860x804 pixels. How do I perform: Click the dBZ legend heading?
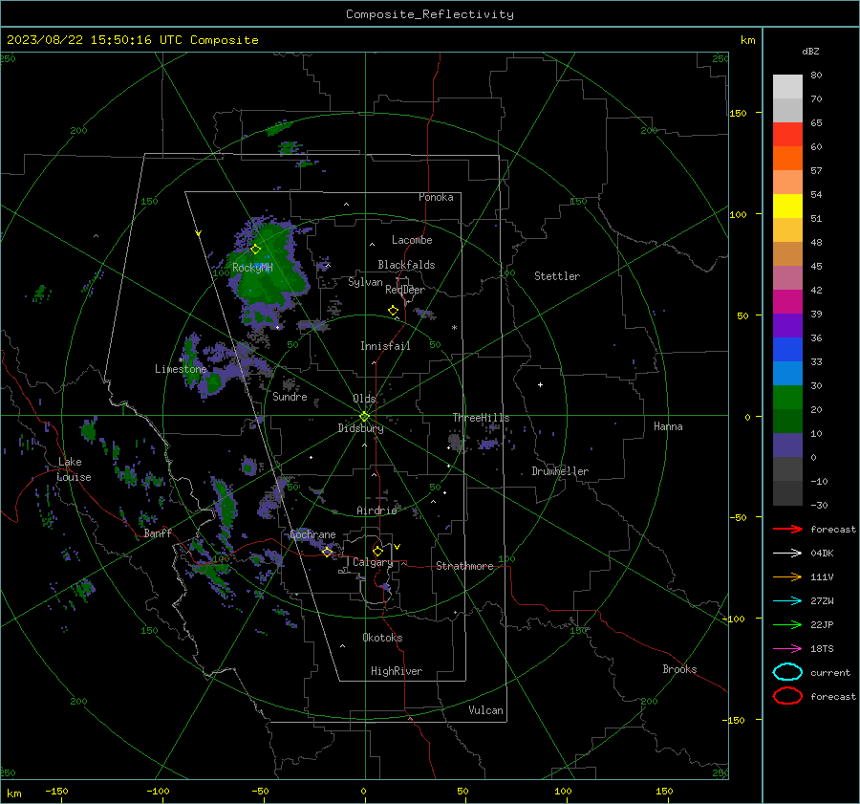(x=810, y=51)
